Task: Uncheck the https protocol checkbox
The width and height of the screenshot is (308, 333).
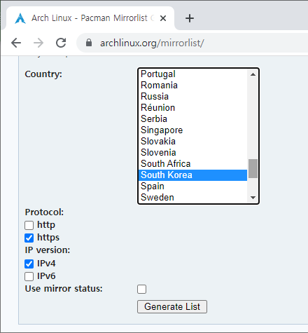Action: (29, 238)
